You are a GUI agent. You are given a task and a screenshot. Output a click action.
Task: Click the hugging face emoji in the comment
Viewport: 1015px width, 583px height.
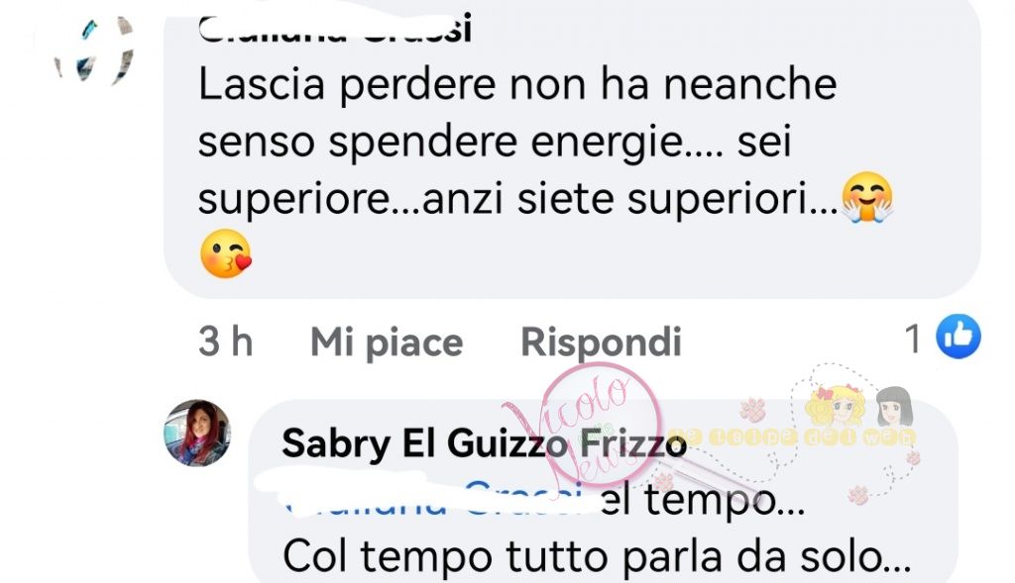pos(866,197)
